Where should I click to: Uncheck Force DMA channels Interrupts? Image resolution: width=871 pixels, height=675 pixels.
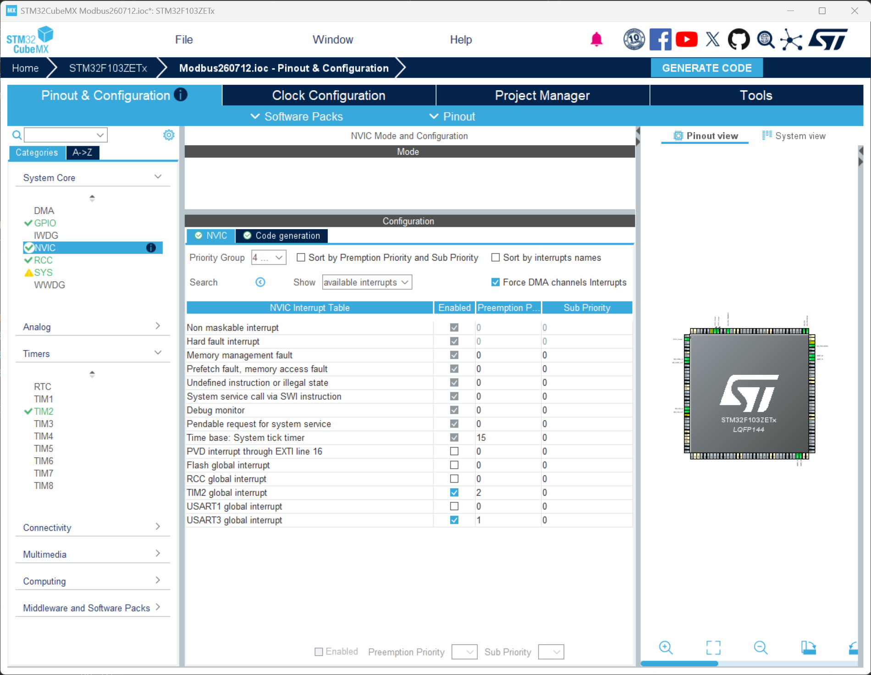click(496, 282)
